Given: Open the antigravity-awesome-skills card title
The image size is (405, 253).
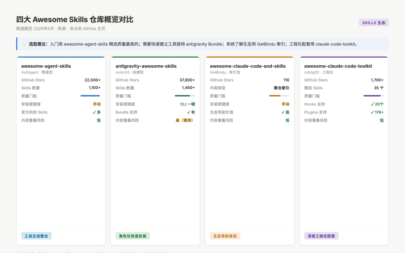Looking at the screenshot, I should (146, 66).
